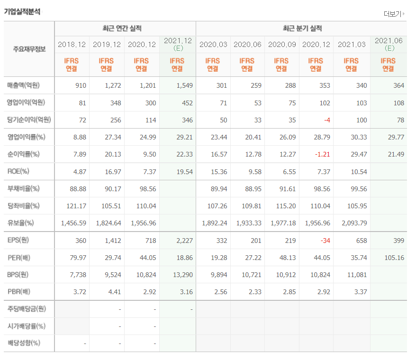Viewport: 416px width, 353px height.
Task: Click the 2020.03 quarterly column header
Action: pyautogui.click(x=213, y=44)
